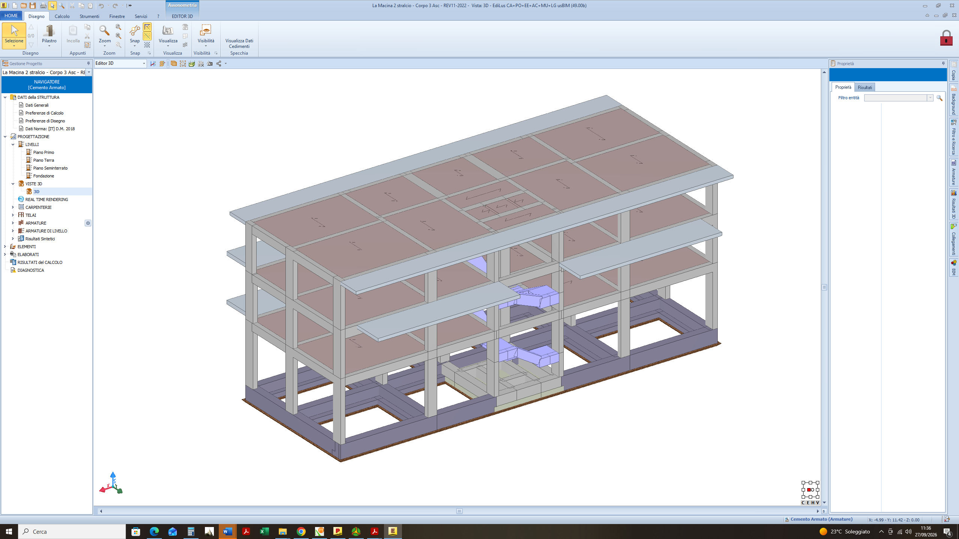Click the Print icon in quick access bar
This screenshot has height=539, width=959.
pyautogui.click(x=43, y=6)
